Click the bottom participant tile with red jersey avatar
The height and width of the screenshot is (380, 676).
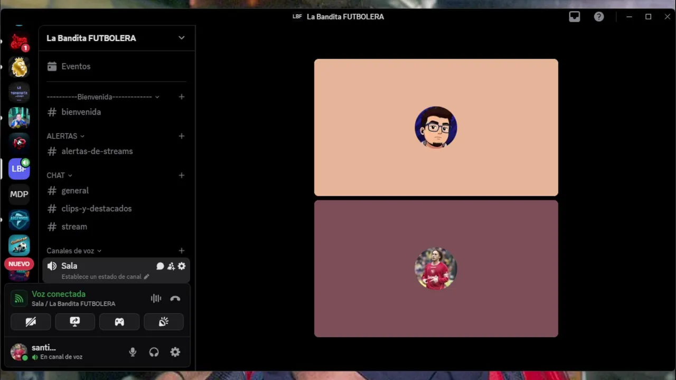436,269
